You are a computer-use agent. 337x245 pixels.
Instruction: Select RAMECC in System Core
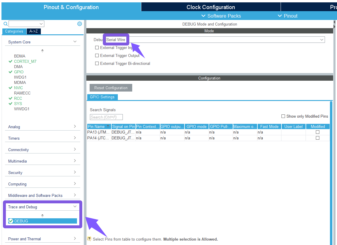pos(22,93)
